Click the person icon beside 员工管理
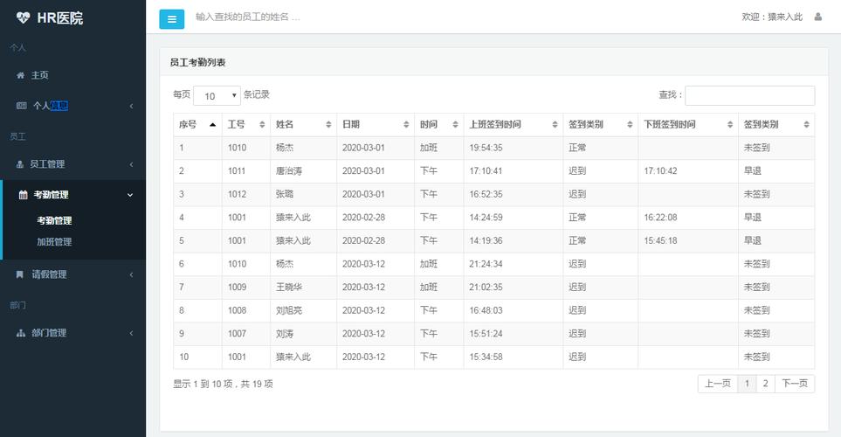Image resolution: width=841 pixels, height=437 pixels. click(20, 164)
